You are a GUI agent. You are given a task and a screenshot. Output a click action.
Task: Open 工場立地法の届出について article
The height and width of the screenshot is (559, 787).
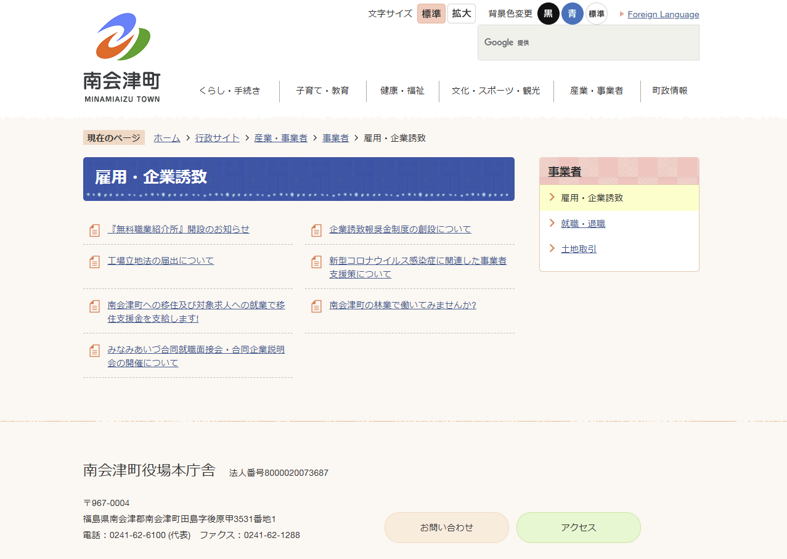coord(161,261)
